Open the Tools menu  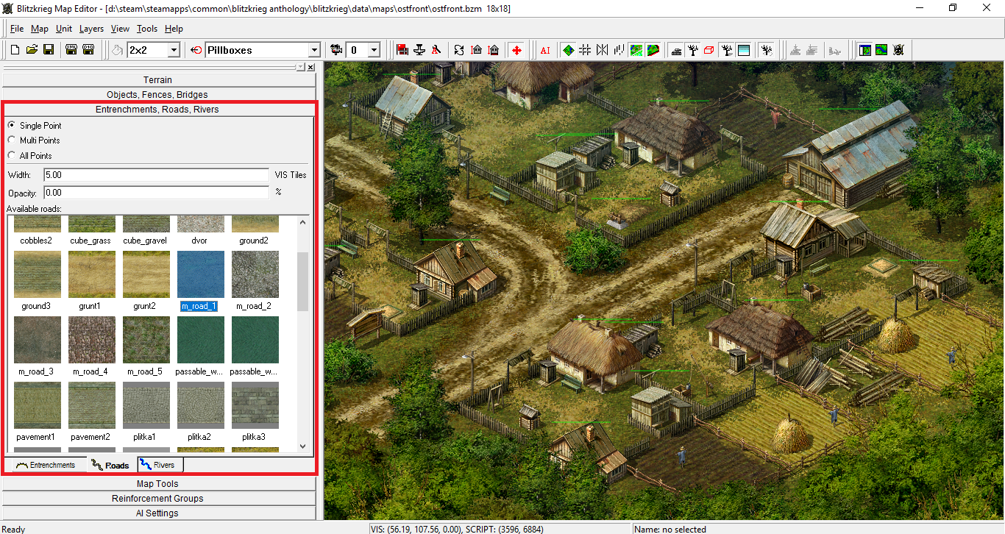pyautogui.click(x=147, y=29)
